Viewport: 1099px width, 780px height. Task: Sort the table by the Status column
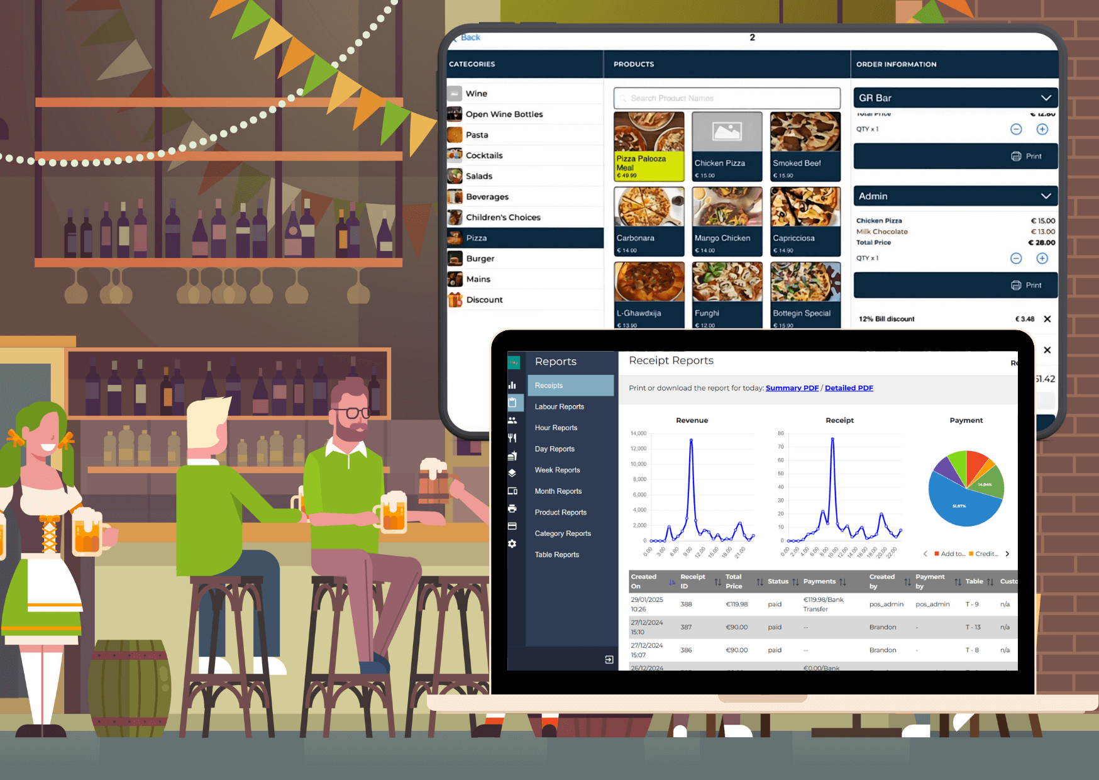tap(795, 582)
